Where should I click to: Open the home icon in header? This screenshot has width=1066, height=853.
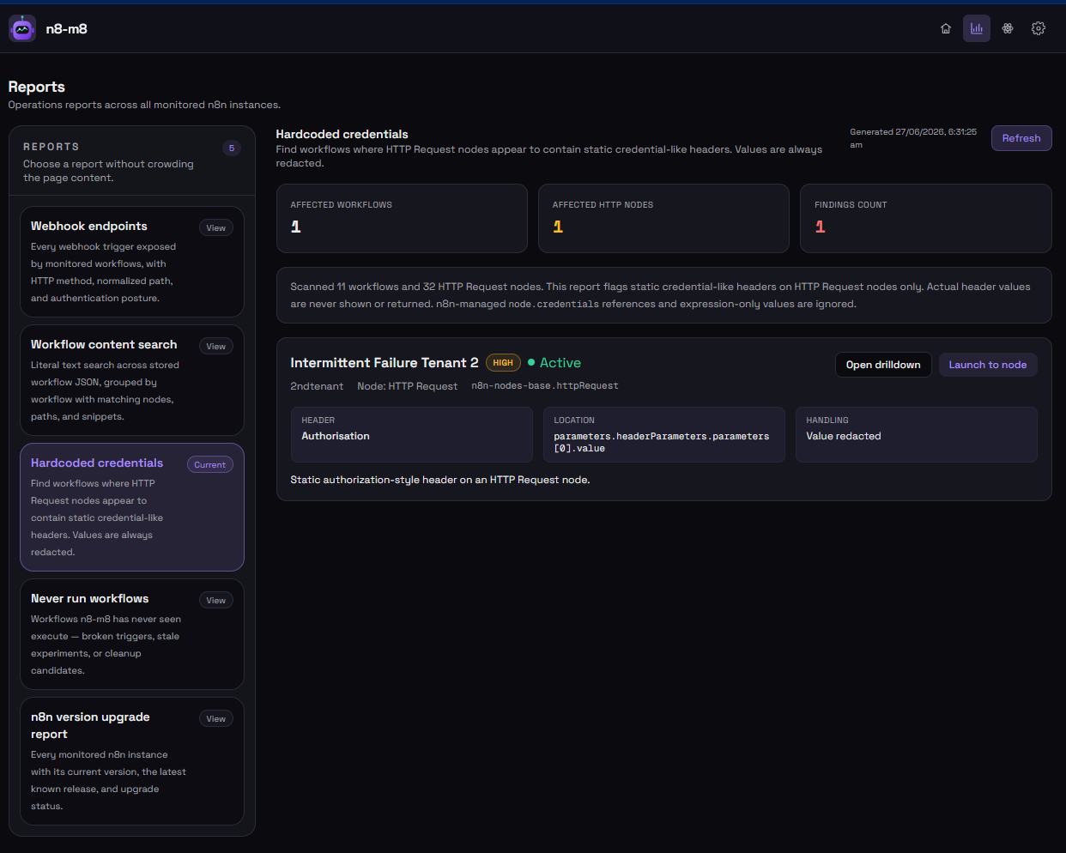pos(946,28)
